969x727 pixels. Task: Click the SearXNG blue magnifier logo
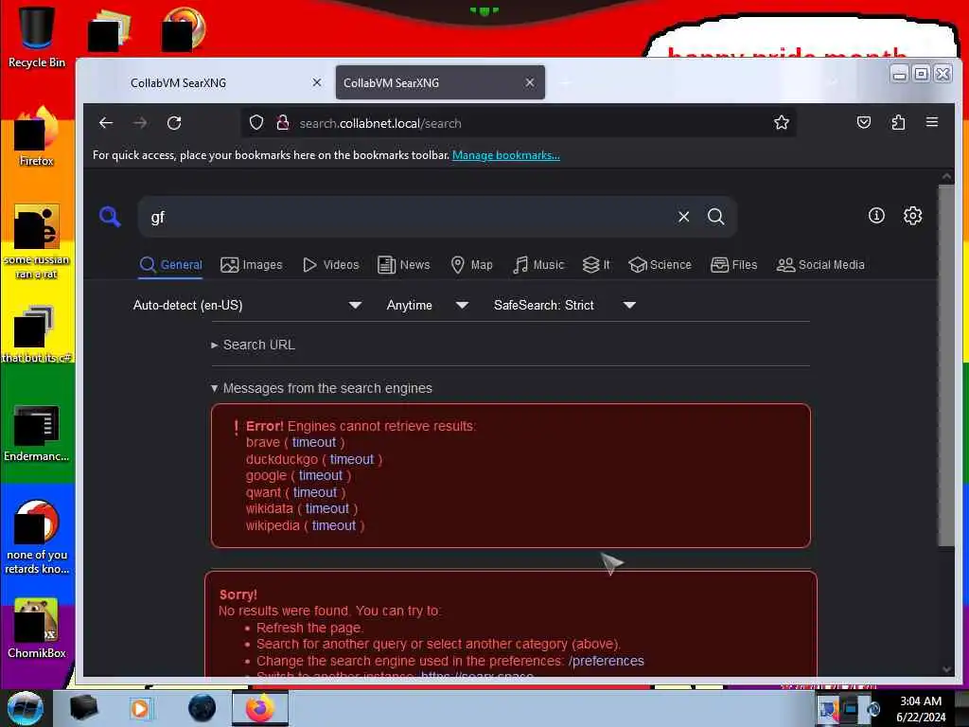pos(110,217)
